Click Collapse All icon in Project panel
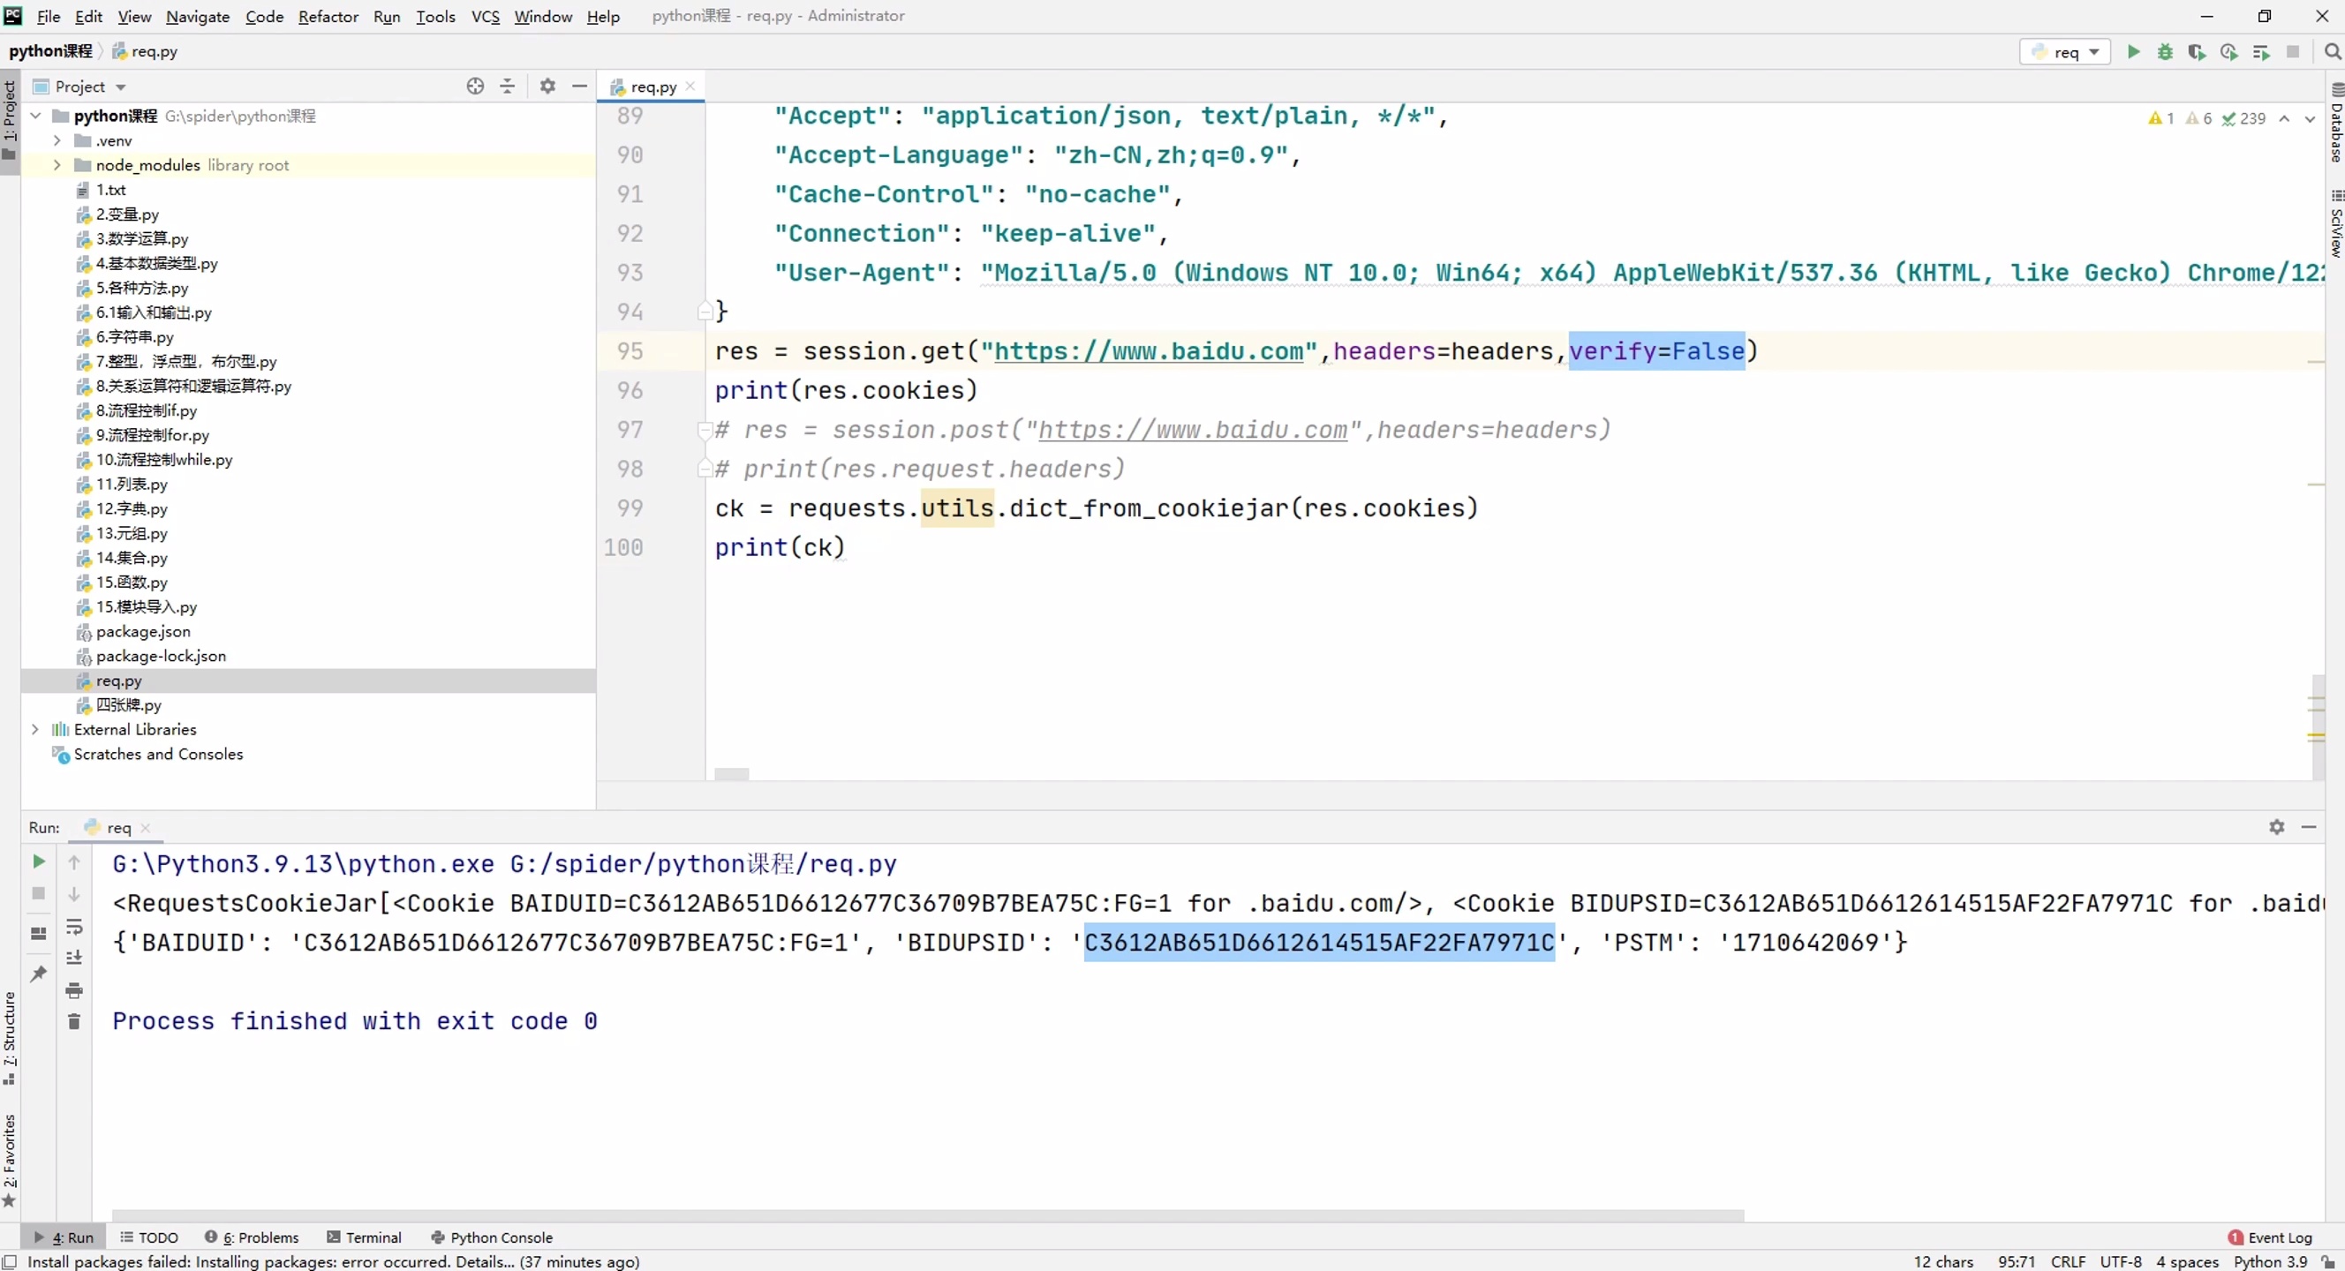2345x1271 pixels. point(507,86)
